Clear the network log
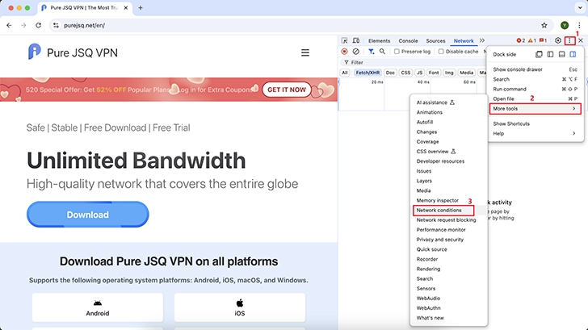The image size is (588, 330). point(356,52)
